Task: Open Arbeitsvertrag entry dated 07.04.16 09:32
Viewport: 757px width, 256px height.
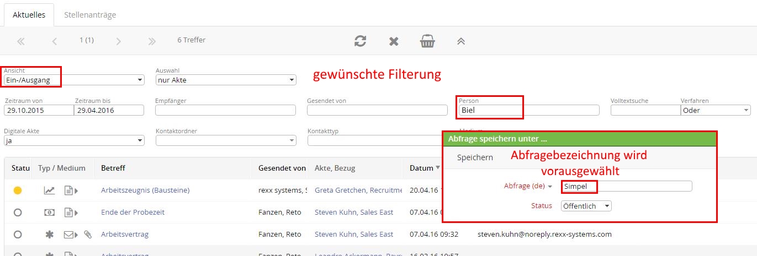Action: click(125, 235)
